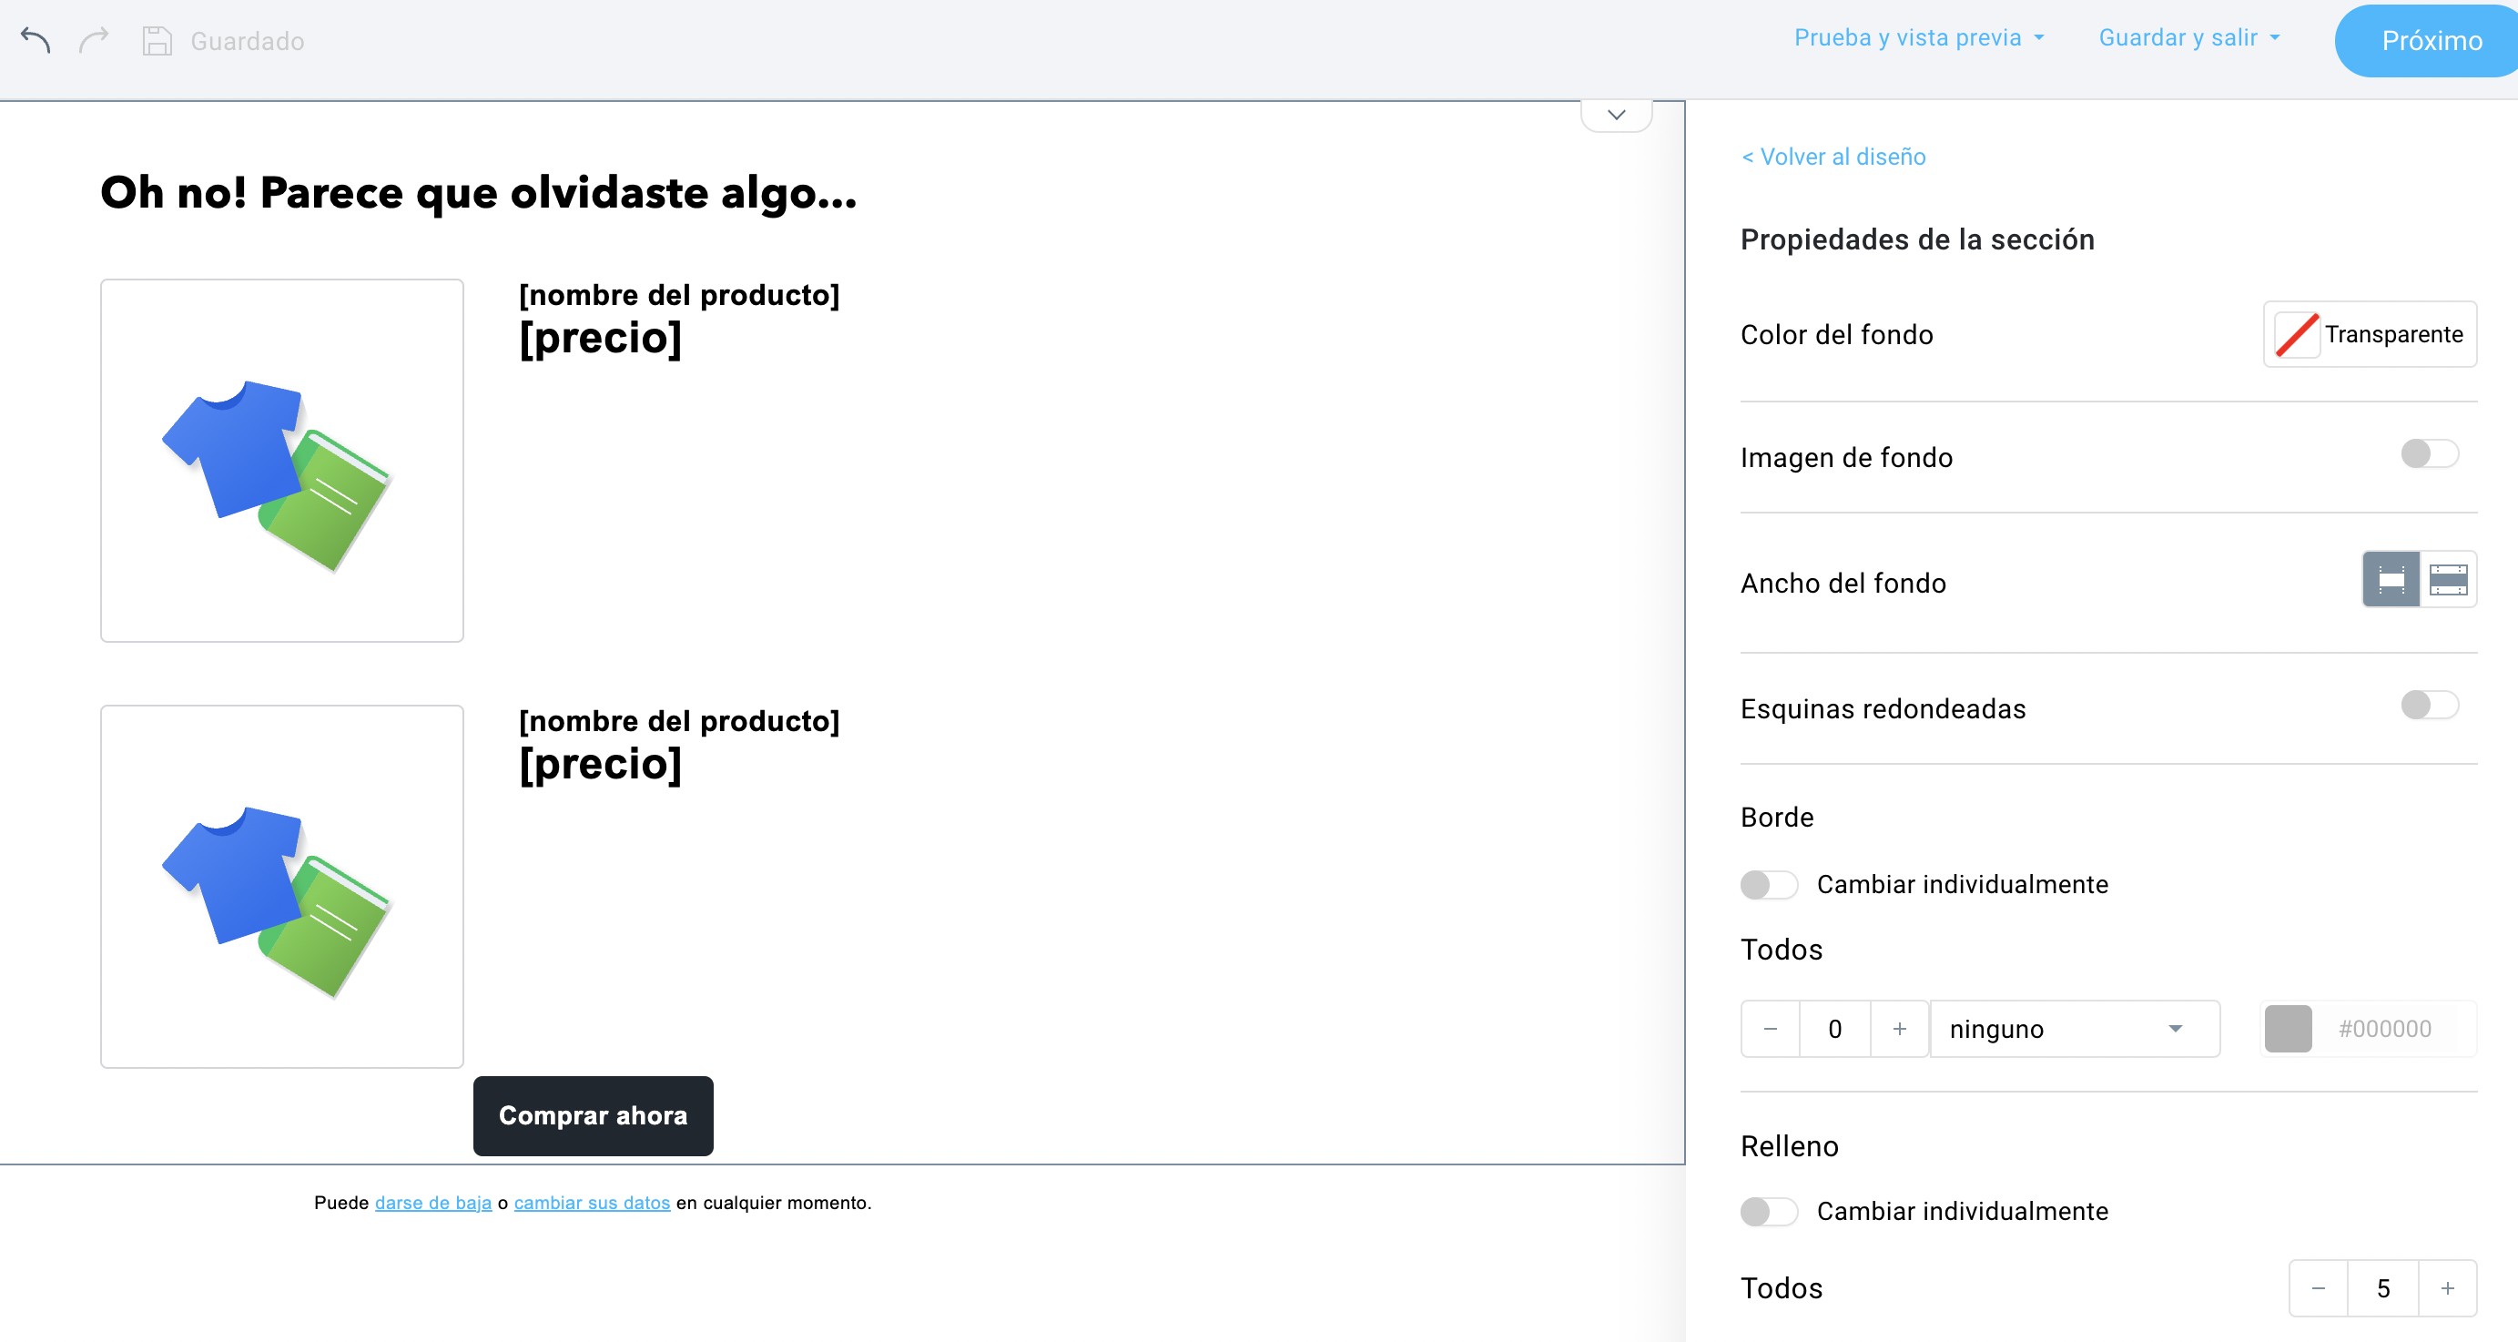Select first [nombre del producto] text

pos(679,295)
